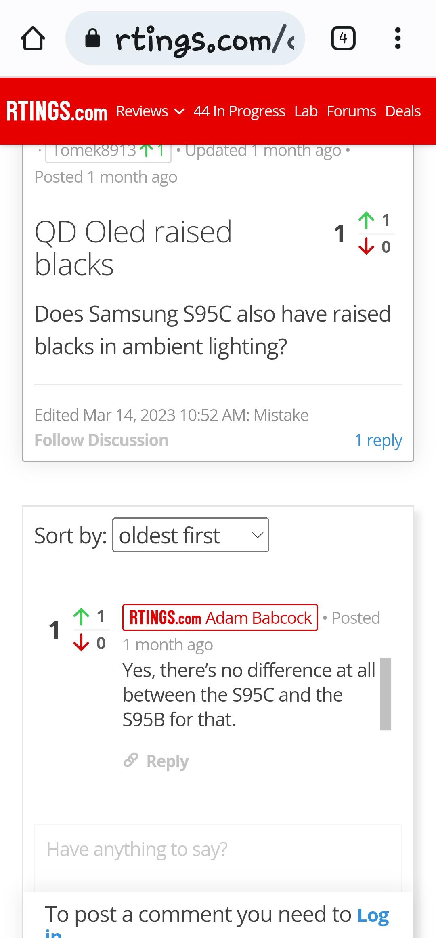
Task: Upvote the 'QD Oled raised blacks' post
Action: tap(366, 220)
